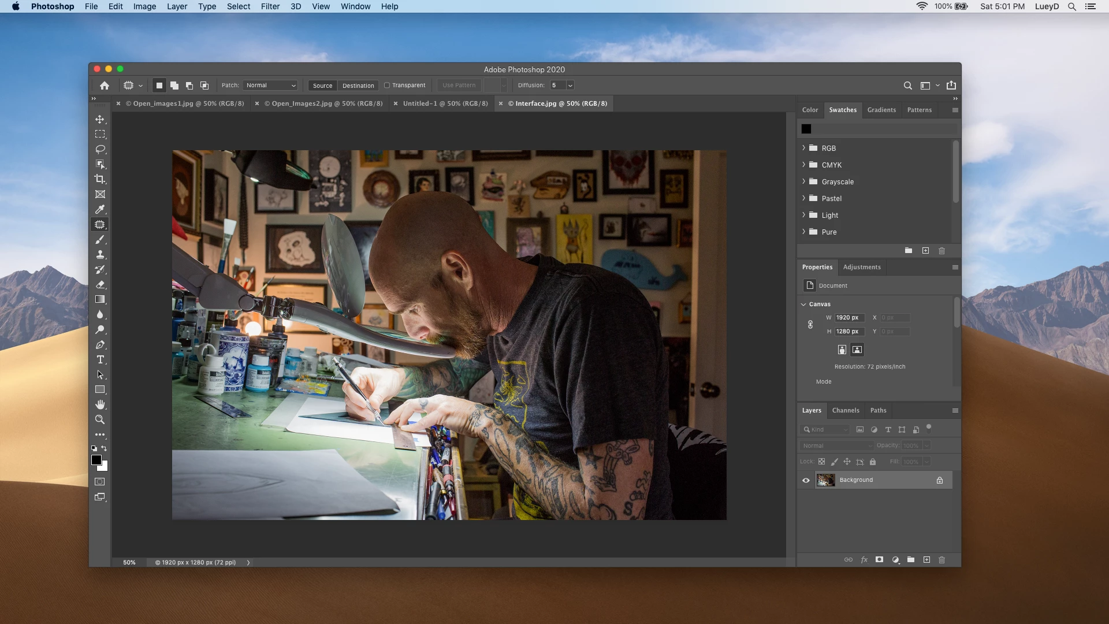Collapse the Canvas section

[x=803, y=304]
